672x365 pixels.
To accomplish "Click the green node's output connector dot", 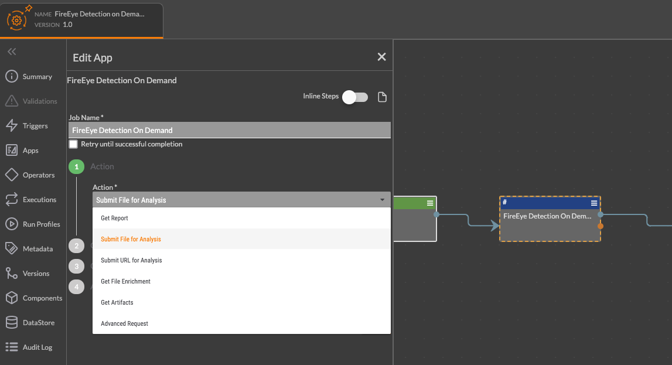I will point(436,214).
